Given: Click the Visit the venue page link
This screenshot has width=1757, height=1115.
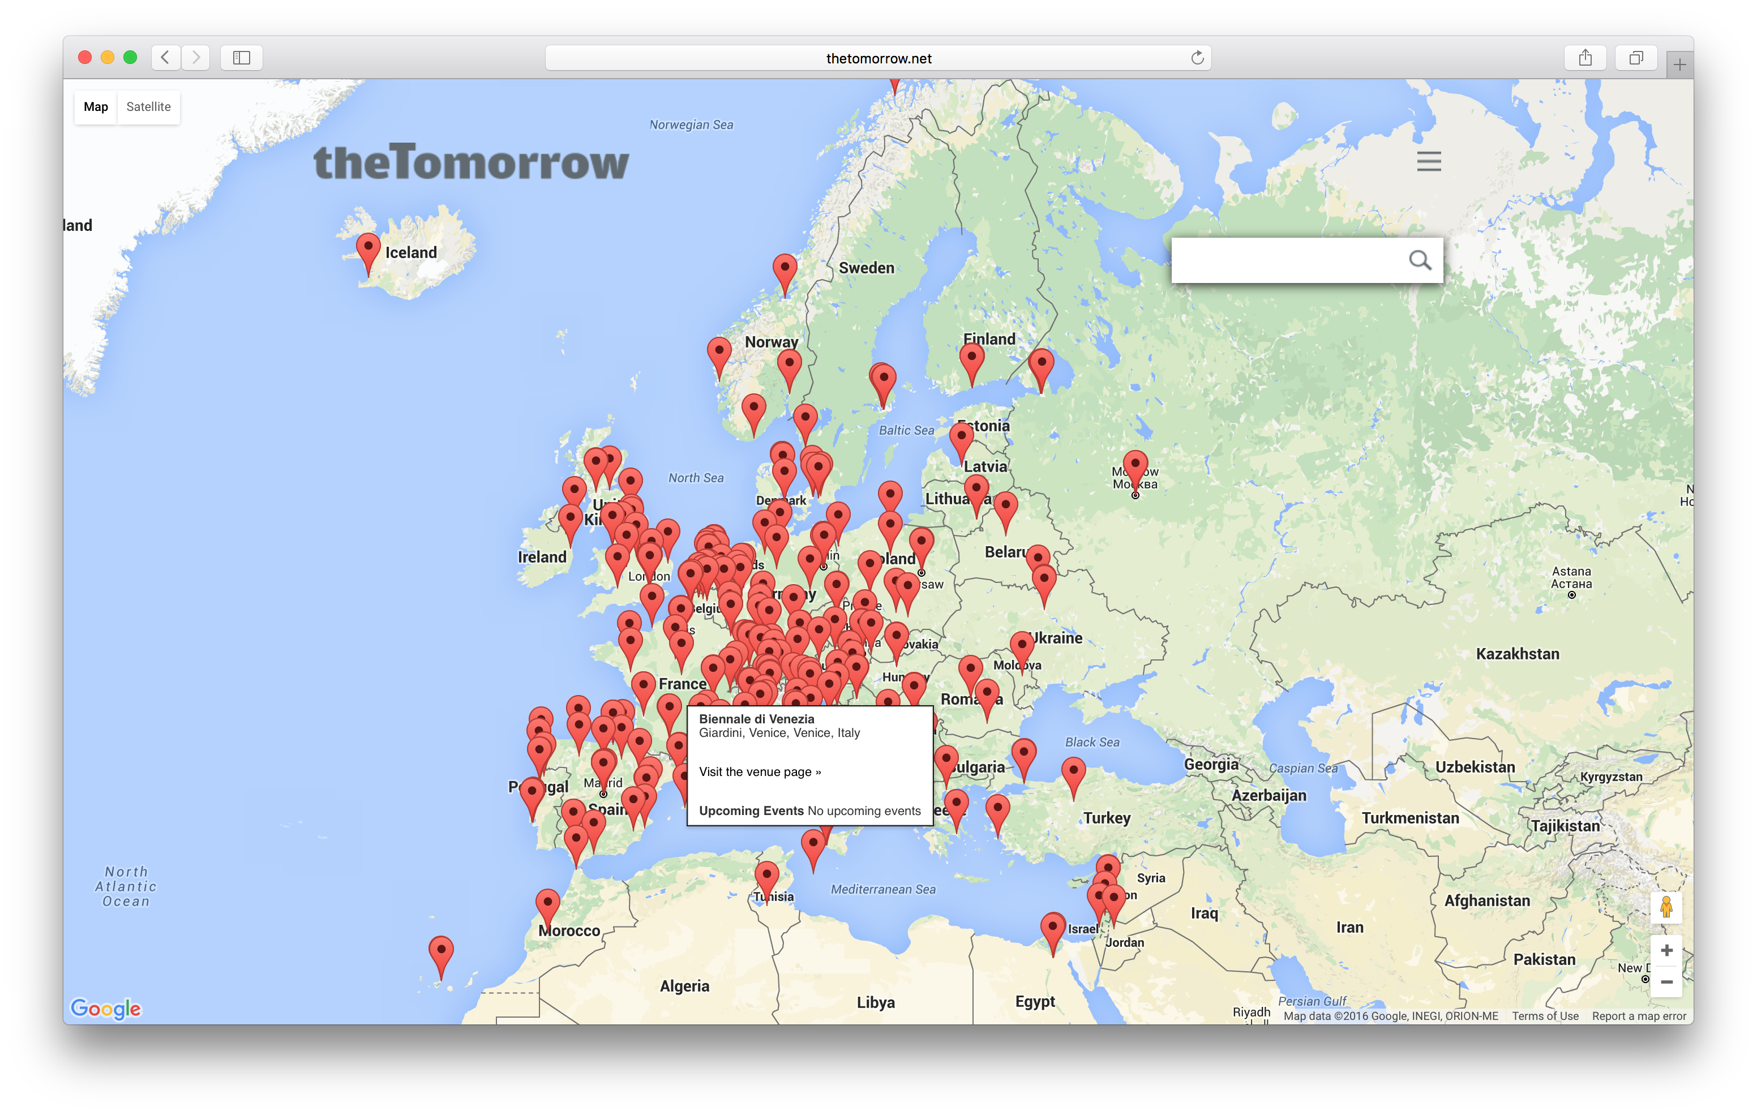Looking at the screenshot, I should coord(760,772).
